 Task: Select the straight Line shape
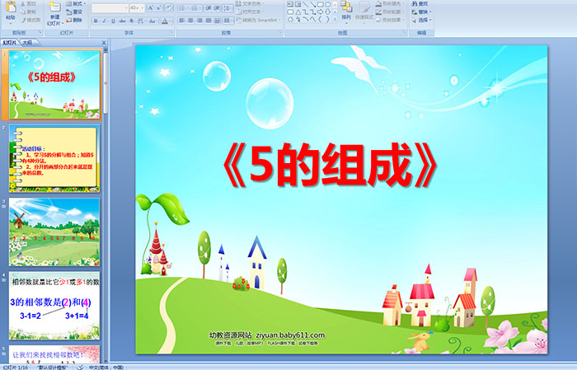pyautogui.click(x=306, y=4)
